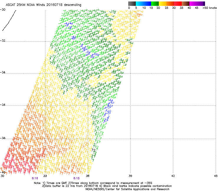Screen dimensions: 218x191
Task: Click the '>50 knots' legend label
Action: click(209, 8)
